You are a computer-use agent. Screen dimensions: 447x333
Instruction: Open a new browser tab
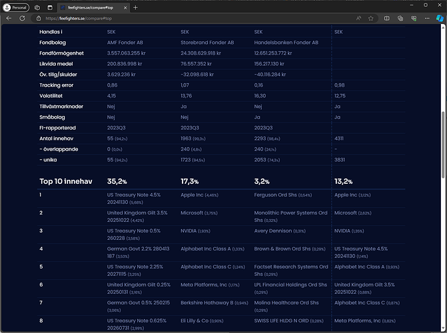pos(135,7)
